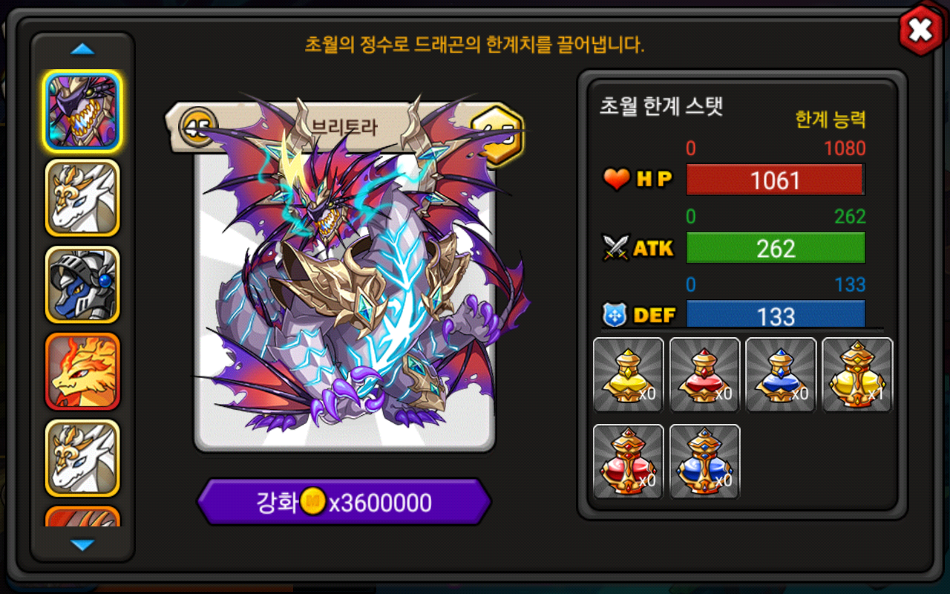Use the large yellow essence potion x1
The width and height of the screenshot is (950, 594).
(857, 375)
